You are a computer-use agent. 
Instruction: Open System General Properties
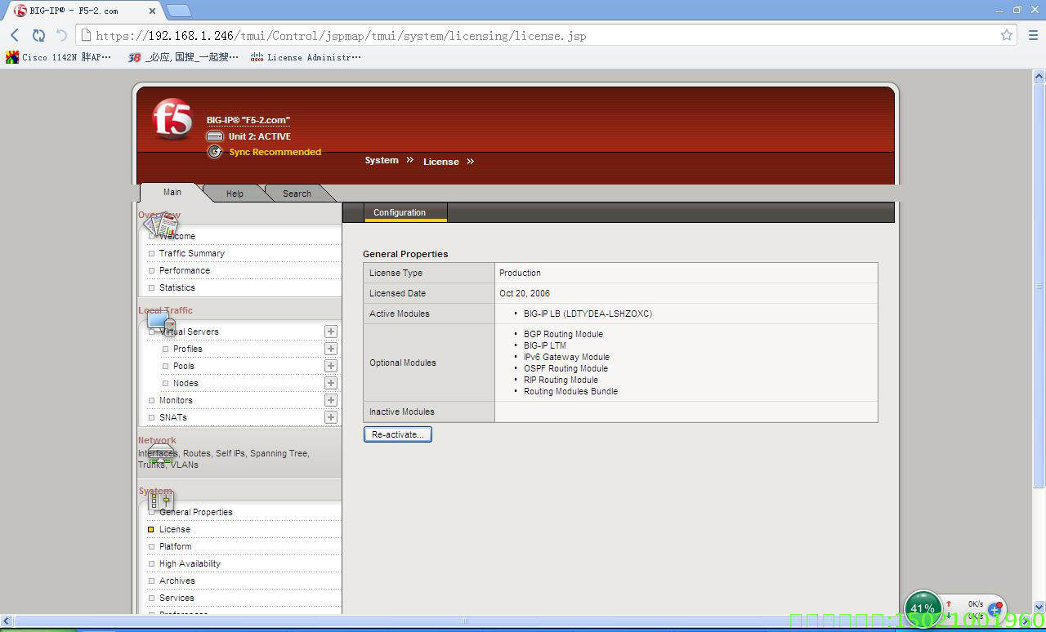(x=196, y=512)
